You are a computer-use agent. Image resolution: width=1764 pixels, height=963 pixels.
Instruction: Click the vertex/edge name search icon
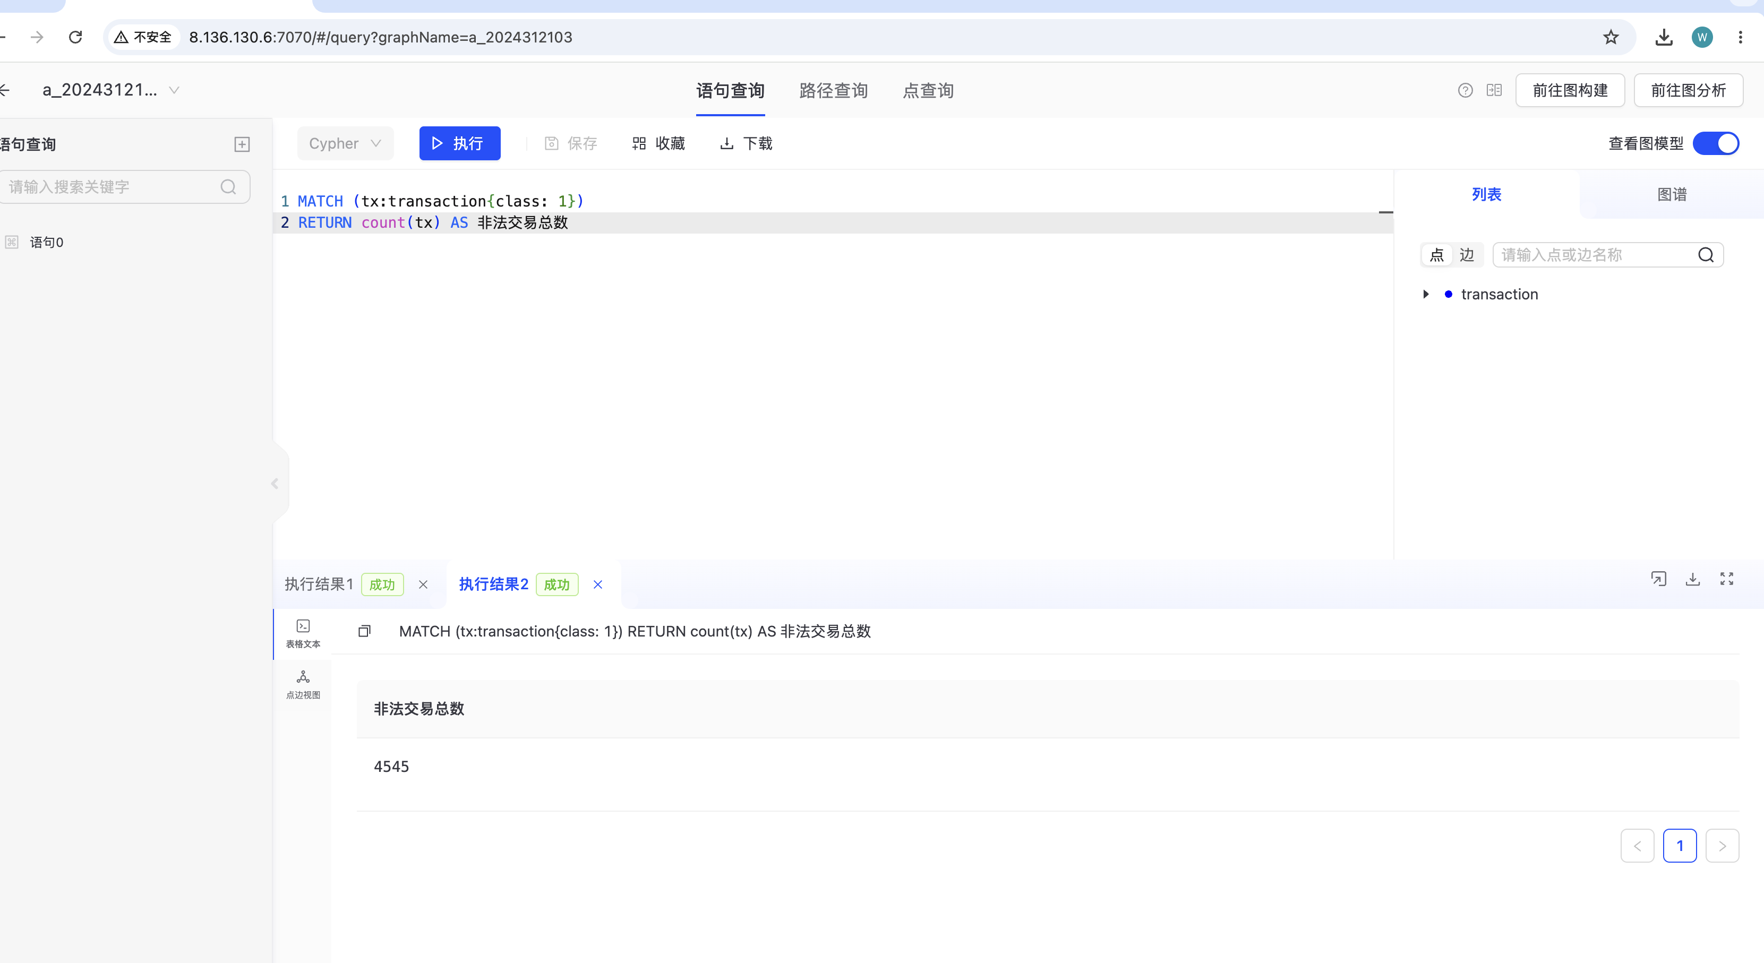pyautogui.click(x=1706, y=255)
